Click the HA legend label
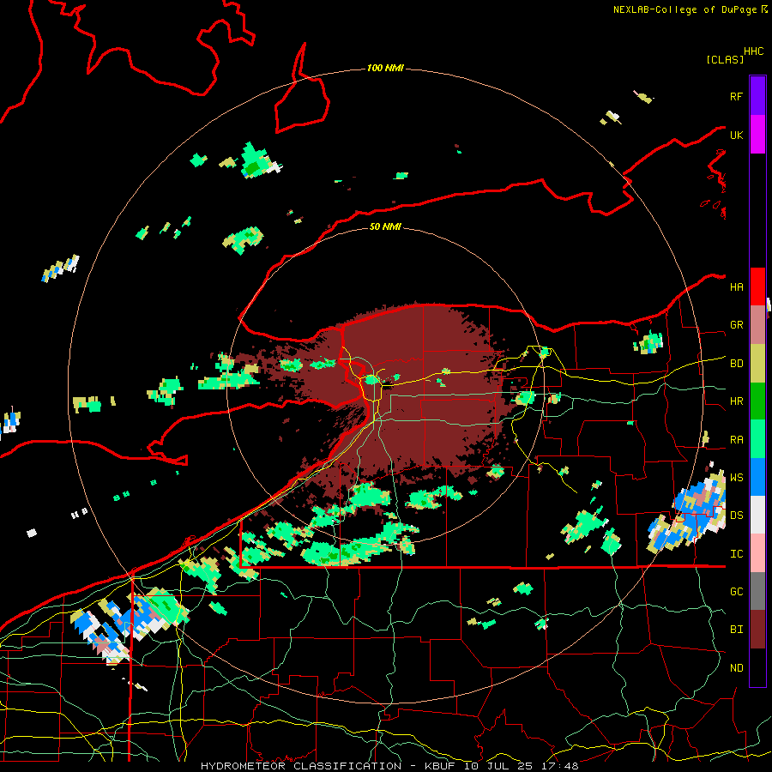Viewport: 772px width, 772px height. 736,287
